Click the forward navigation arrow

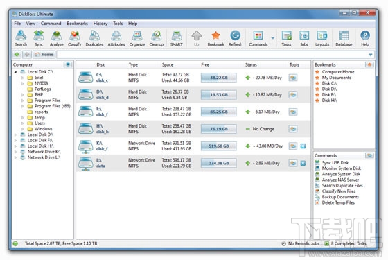pyautogui.click(x=27, y=55)
